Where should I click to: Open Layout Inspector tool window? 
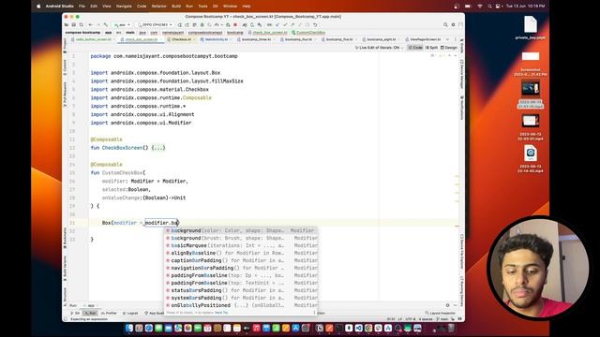click(x=441, y=313)
